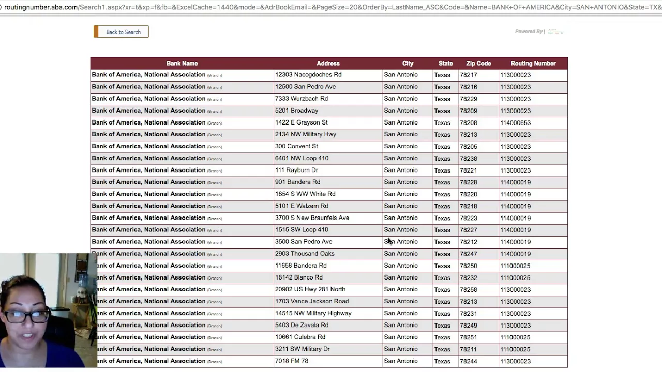
Task: Click the State column header
Action: (x=446, y=64)
